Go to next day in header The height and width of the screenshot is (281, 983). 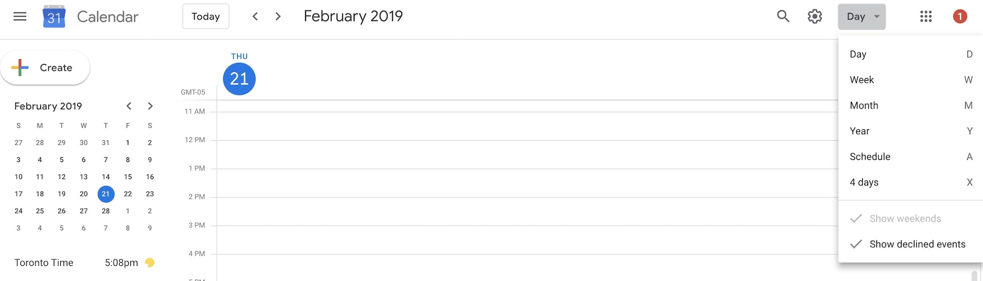tap(278, 16)
